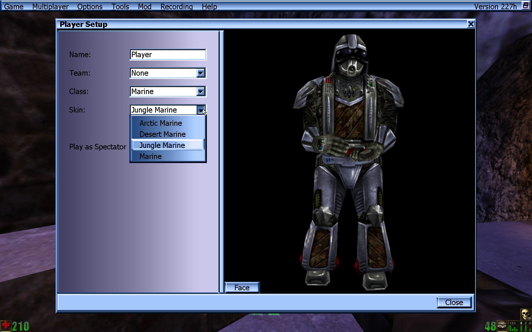
Task: Click the ammo weapon icon in HUD
Action: [502, 326]
